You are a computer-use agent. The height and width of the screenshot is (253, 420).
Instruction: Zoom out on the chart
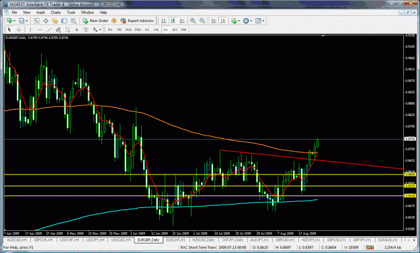[202, 21]
